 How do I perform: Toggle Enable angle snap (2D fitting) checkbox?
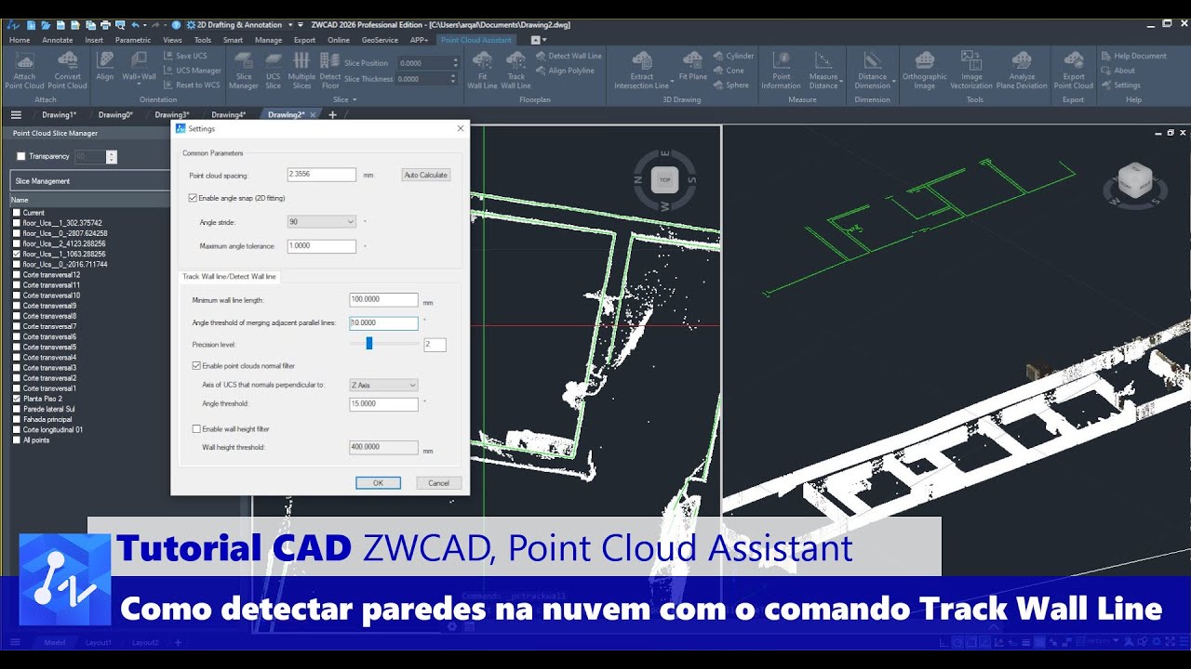click(193, 198)
